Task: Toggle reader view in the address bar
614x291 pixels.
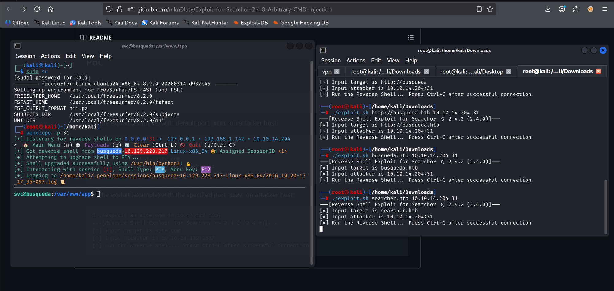Action: pyautogui.click(x=479, y=9)
